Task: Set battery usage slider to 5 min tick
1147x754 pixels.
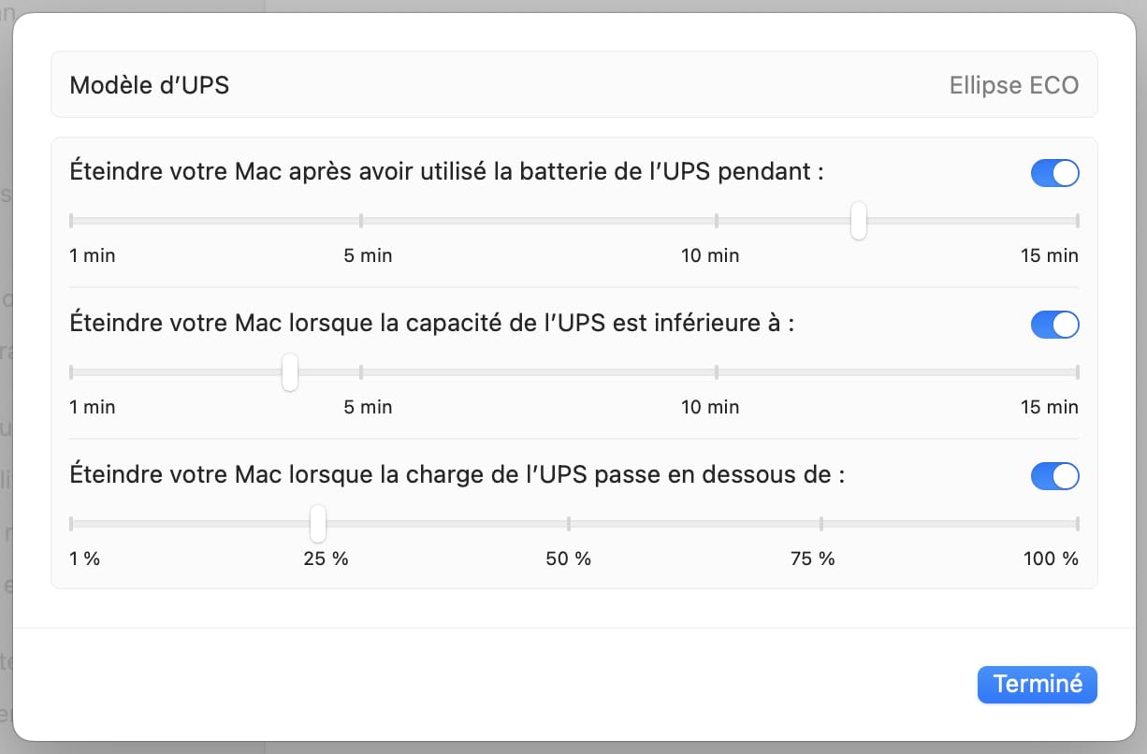Action: [x=361, y=221]
